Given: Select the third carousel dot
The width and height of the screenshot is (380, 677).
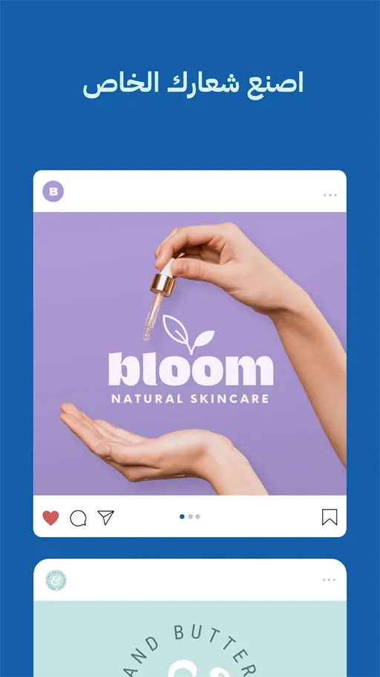Looking at the screenshot, I should (x=197, y=516).
